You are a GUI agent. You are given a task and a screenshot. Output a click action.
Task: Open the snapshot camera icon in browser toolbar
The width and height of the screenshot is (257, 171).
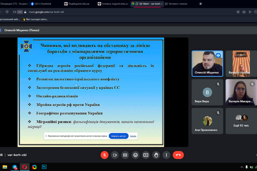pyautogui.click(x=244, y=12)
